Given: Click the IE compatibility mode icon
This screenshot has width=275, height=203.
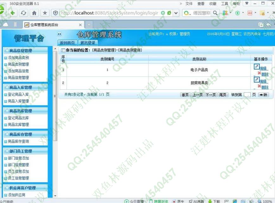Looking at the screenshot, I should pos(169,13).
